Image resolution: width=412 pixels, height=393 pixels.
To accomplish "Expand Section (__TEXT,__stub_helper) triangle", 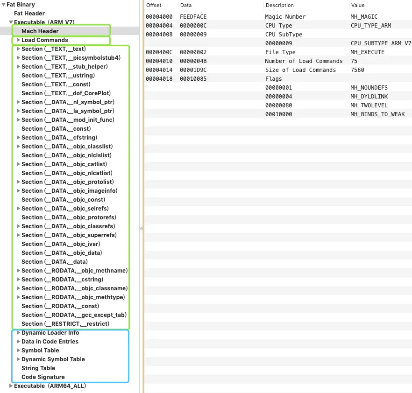I will click(x=18, y=67).
